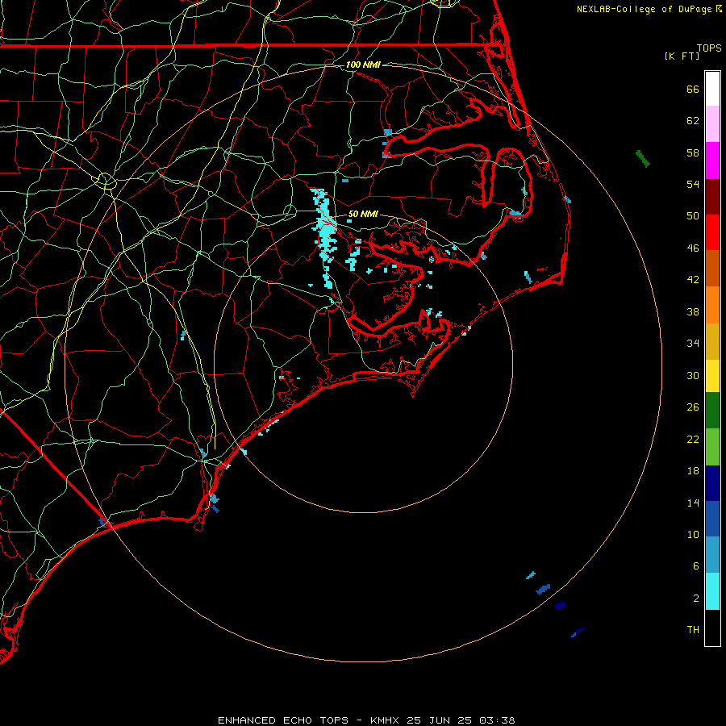The height and width of the screenshot is (726, 726).
Task: Click the legend value "46"
Action: point(693,248)
